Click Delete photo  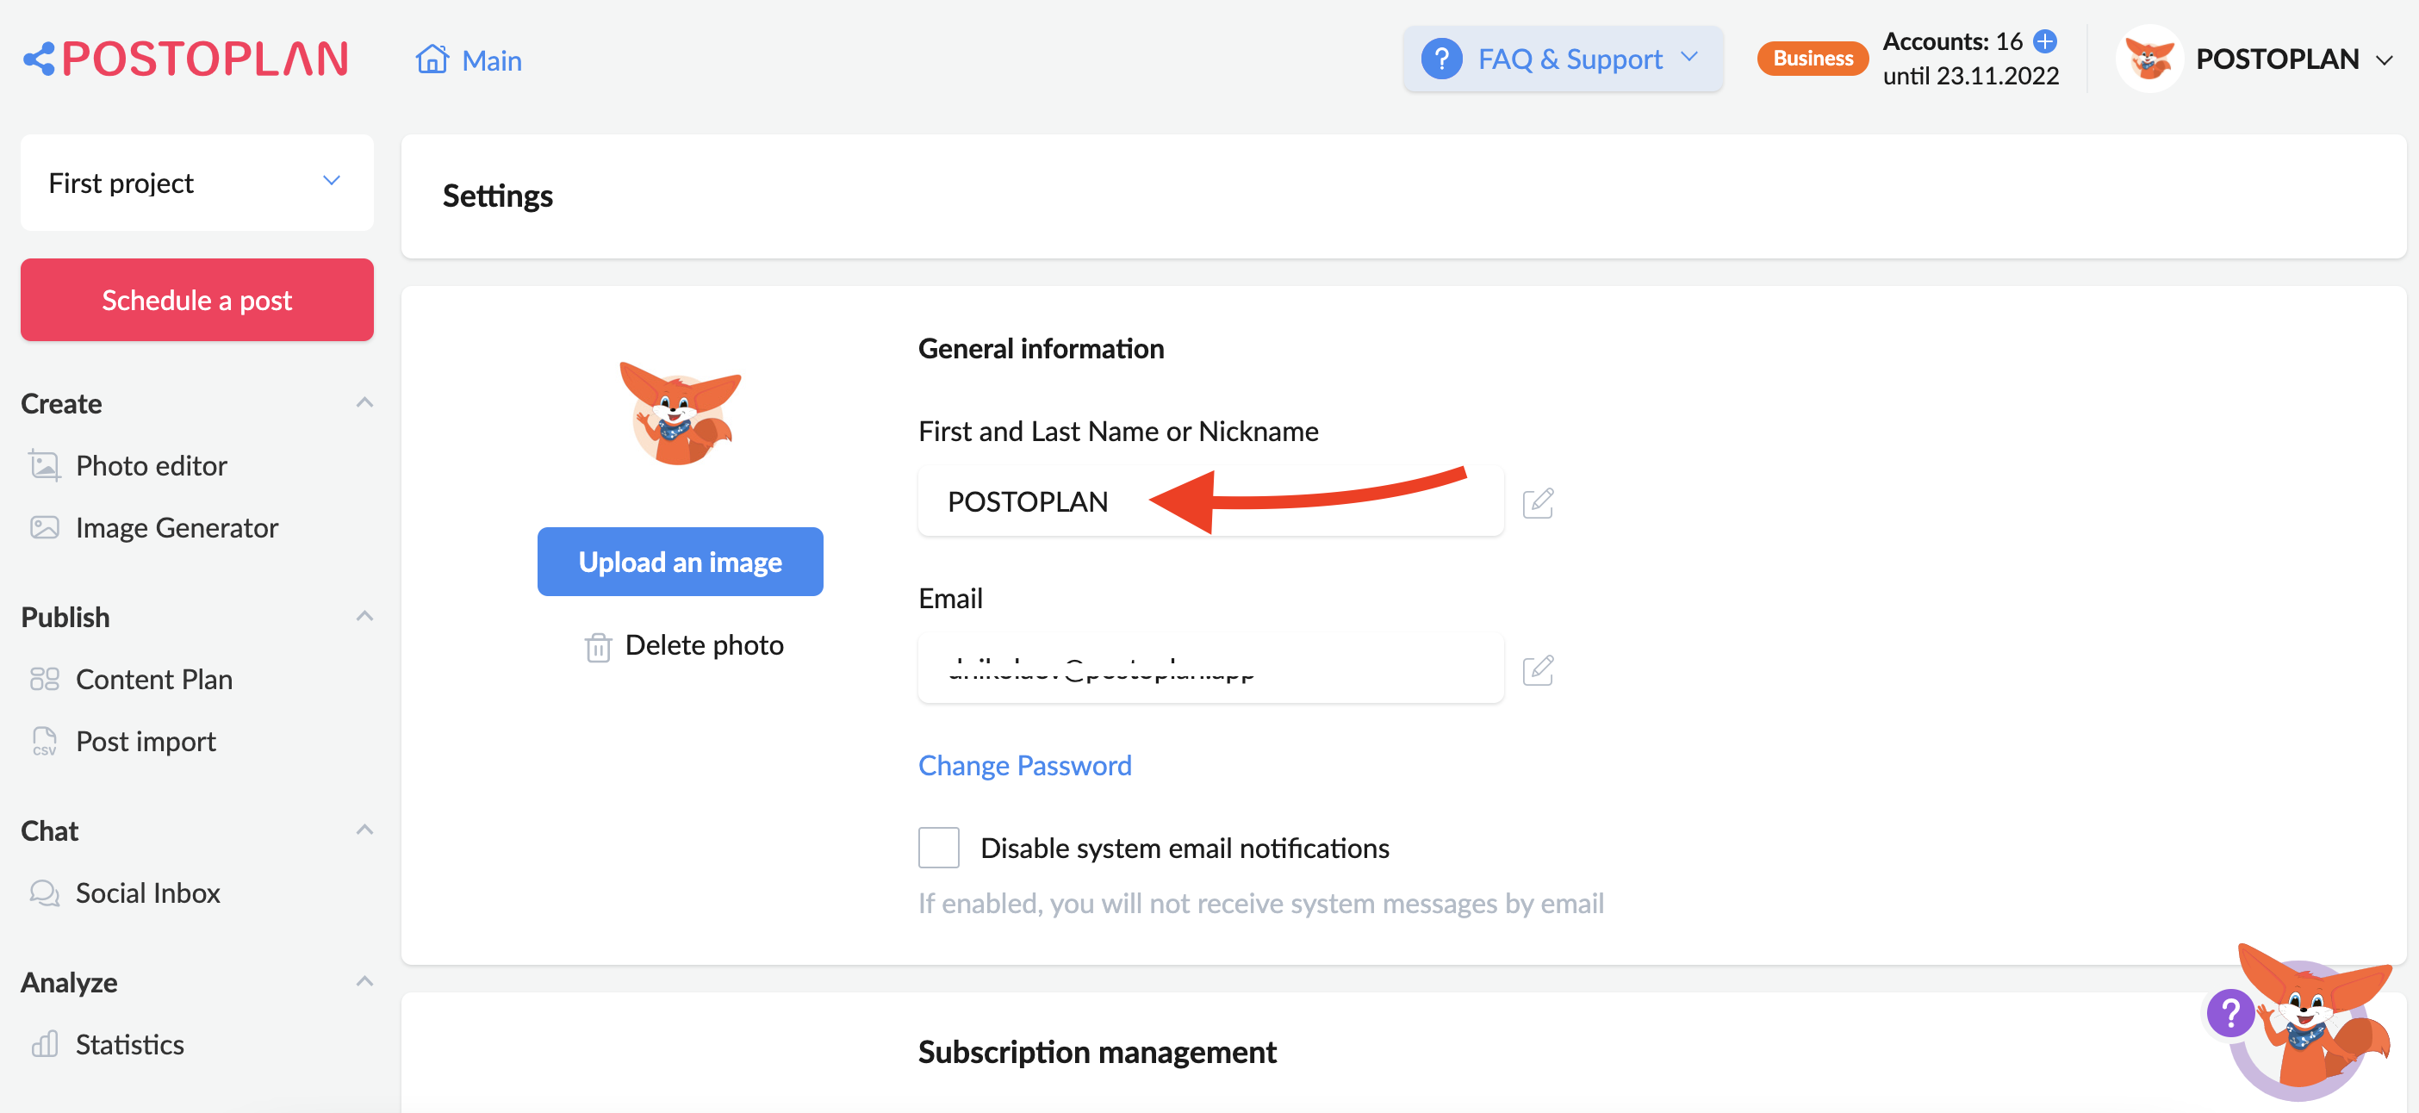click(x=705, y=645)
